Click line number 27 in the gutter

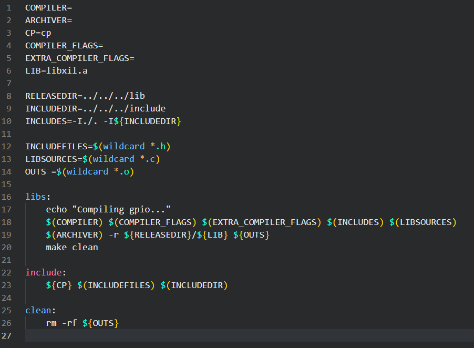(9, 336)
